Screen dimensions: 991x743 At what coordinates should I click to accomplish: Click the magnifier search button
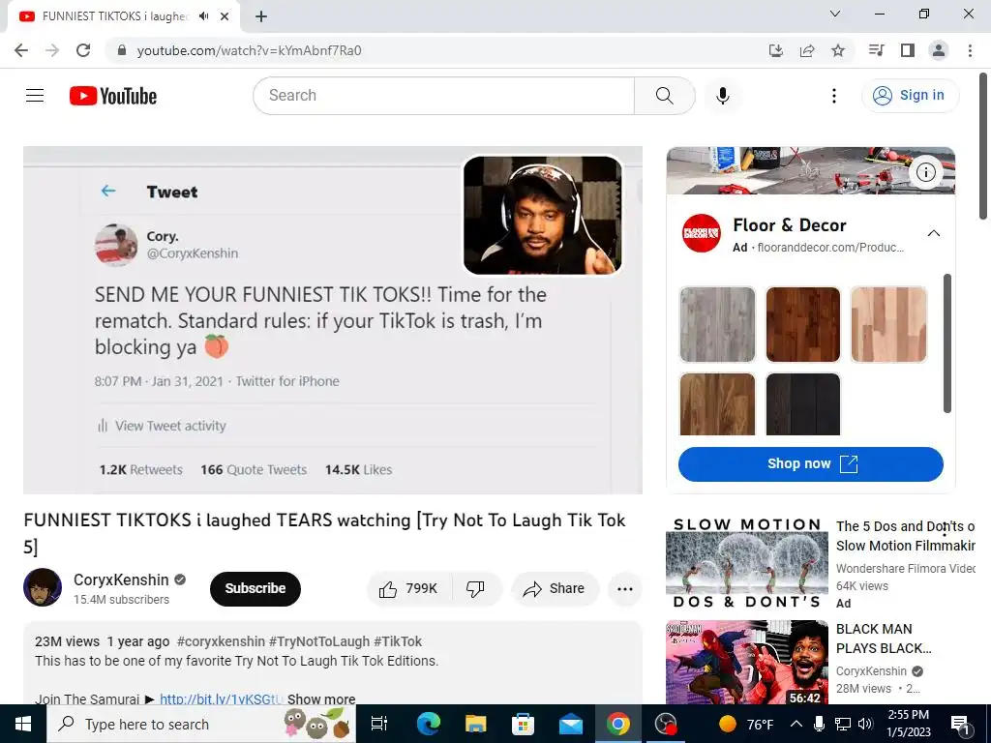coord(664,96)
